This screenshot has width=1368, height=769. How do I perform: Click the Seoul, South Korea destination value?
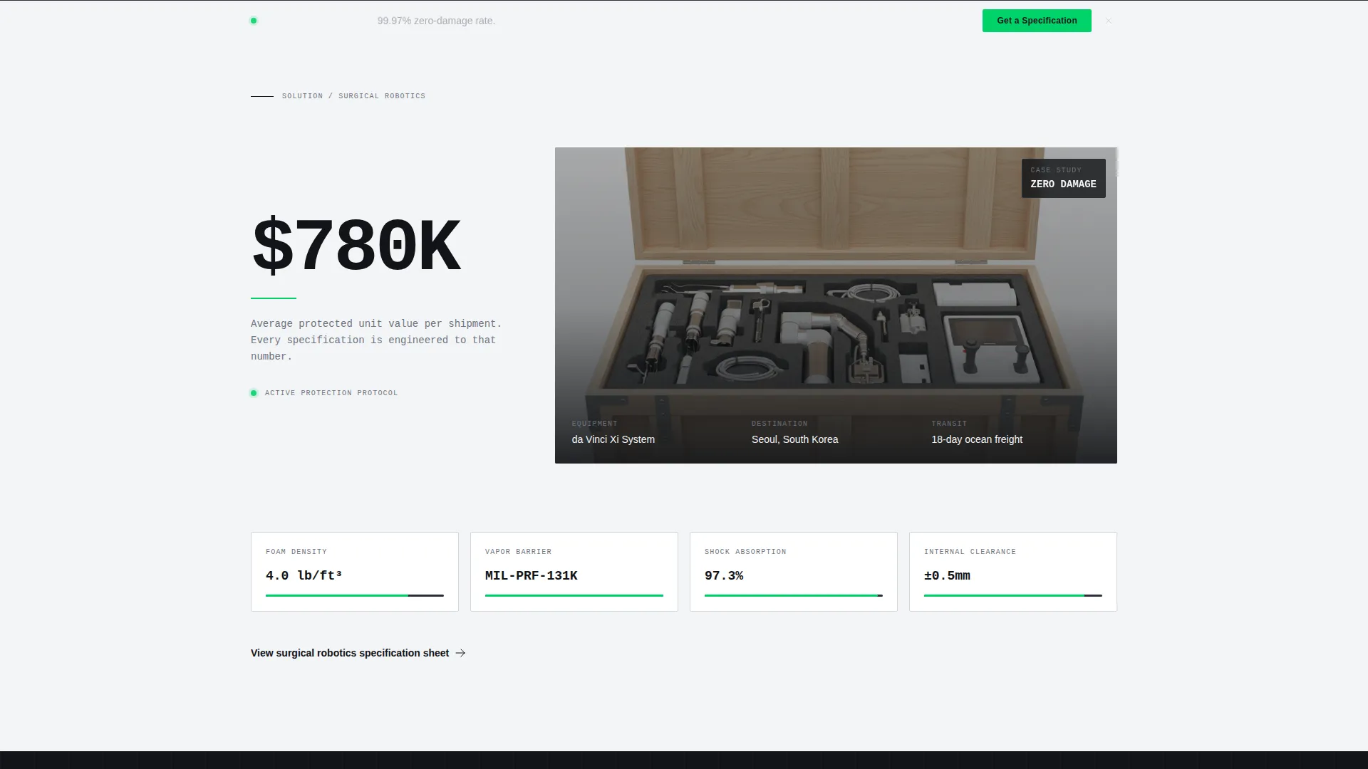794,439
